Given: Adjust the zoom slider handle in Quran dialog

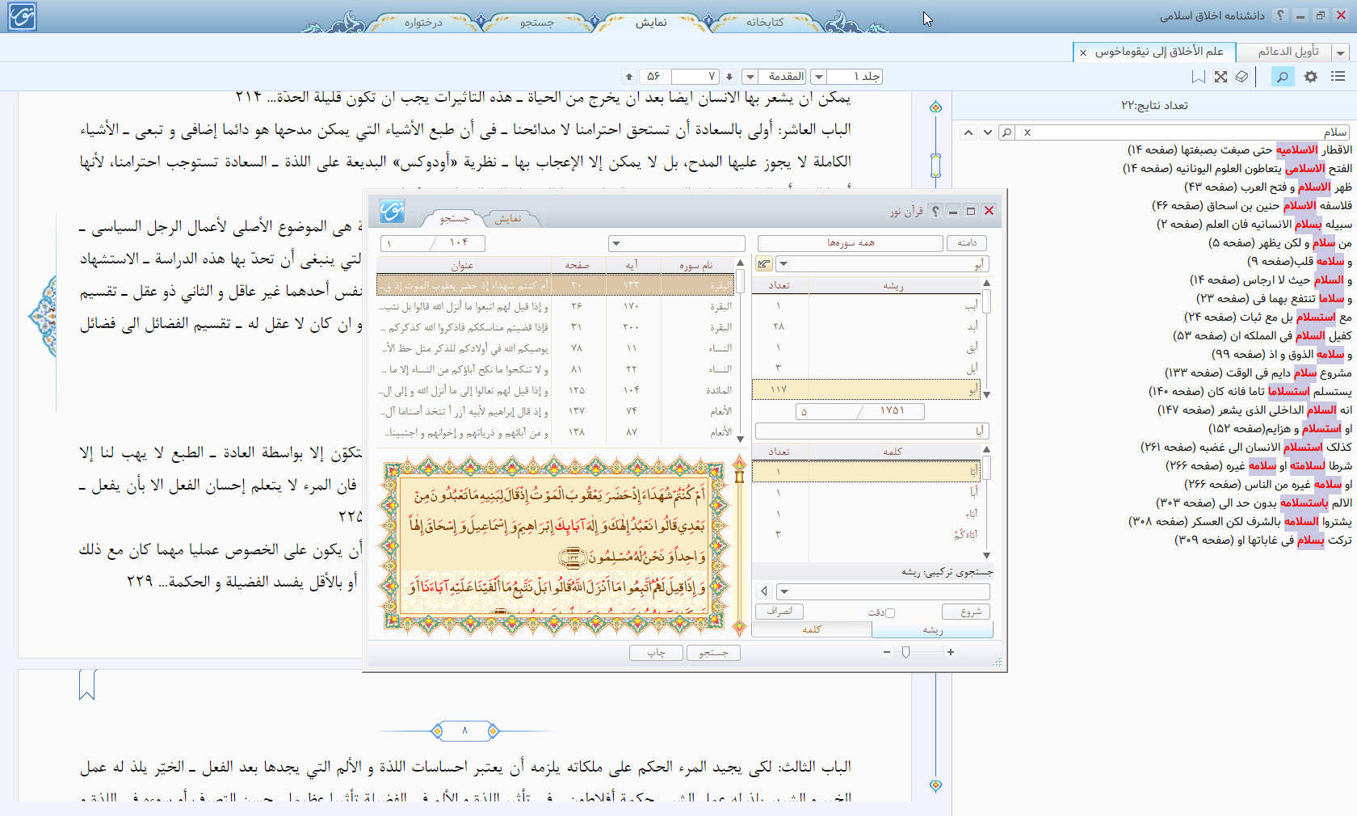Looking at the screenshot, I should pyautogui.click(x=905, y=652).
